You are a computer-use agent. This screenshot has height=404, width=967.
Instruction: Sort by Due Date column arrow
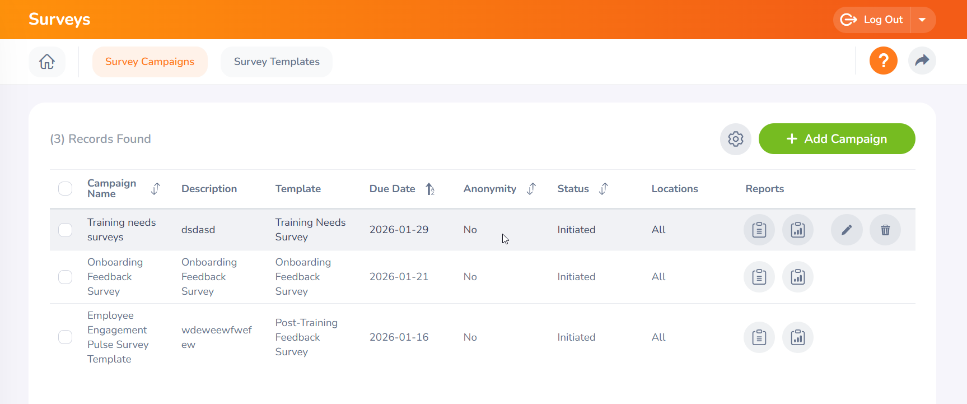[429, 189]
